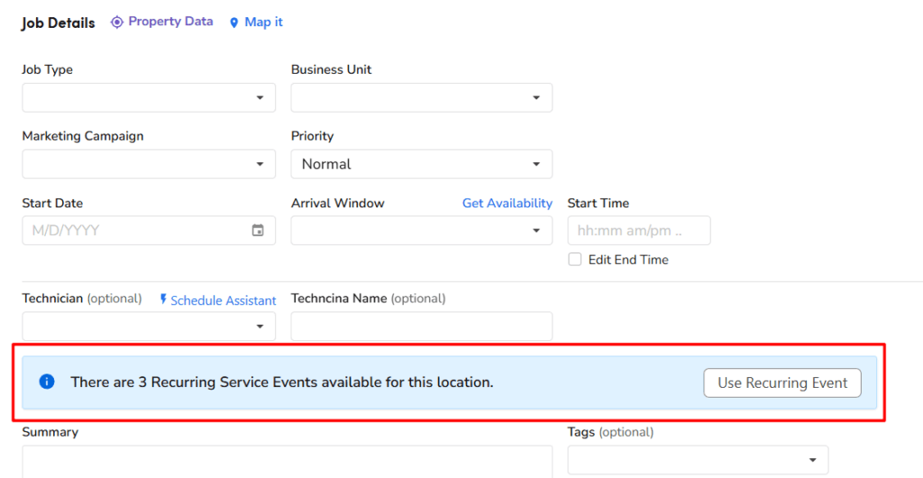
Task: Focus the Start Time input field
Action: click(638, 231)
